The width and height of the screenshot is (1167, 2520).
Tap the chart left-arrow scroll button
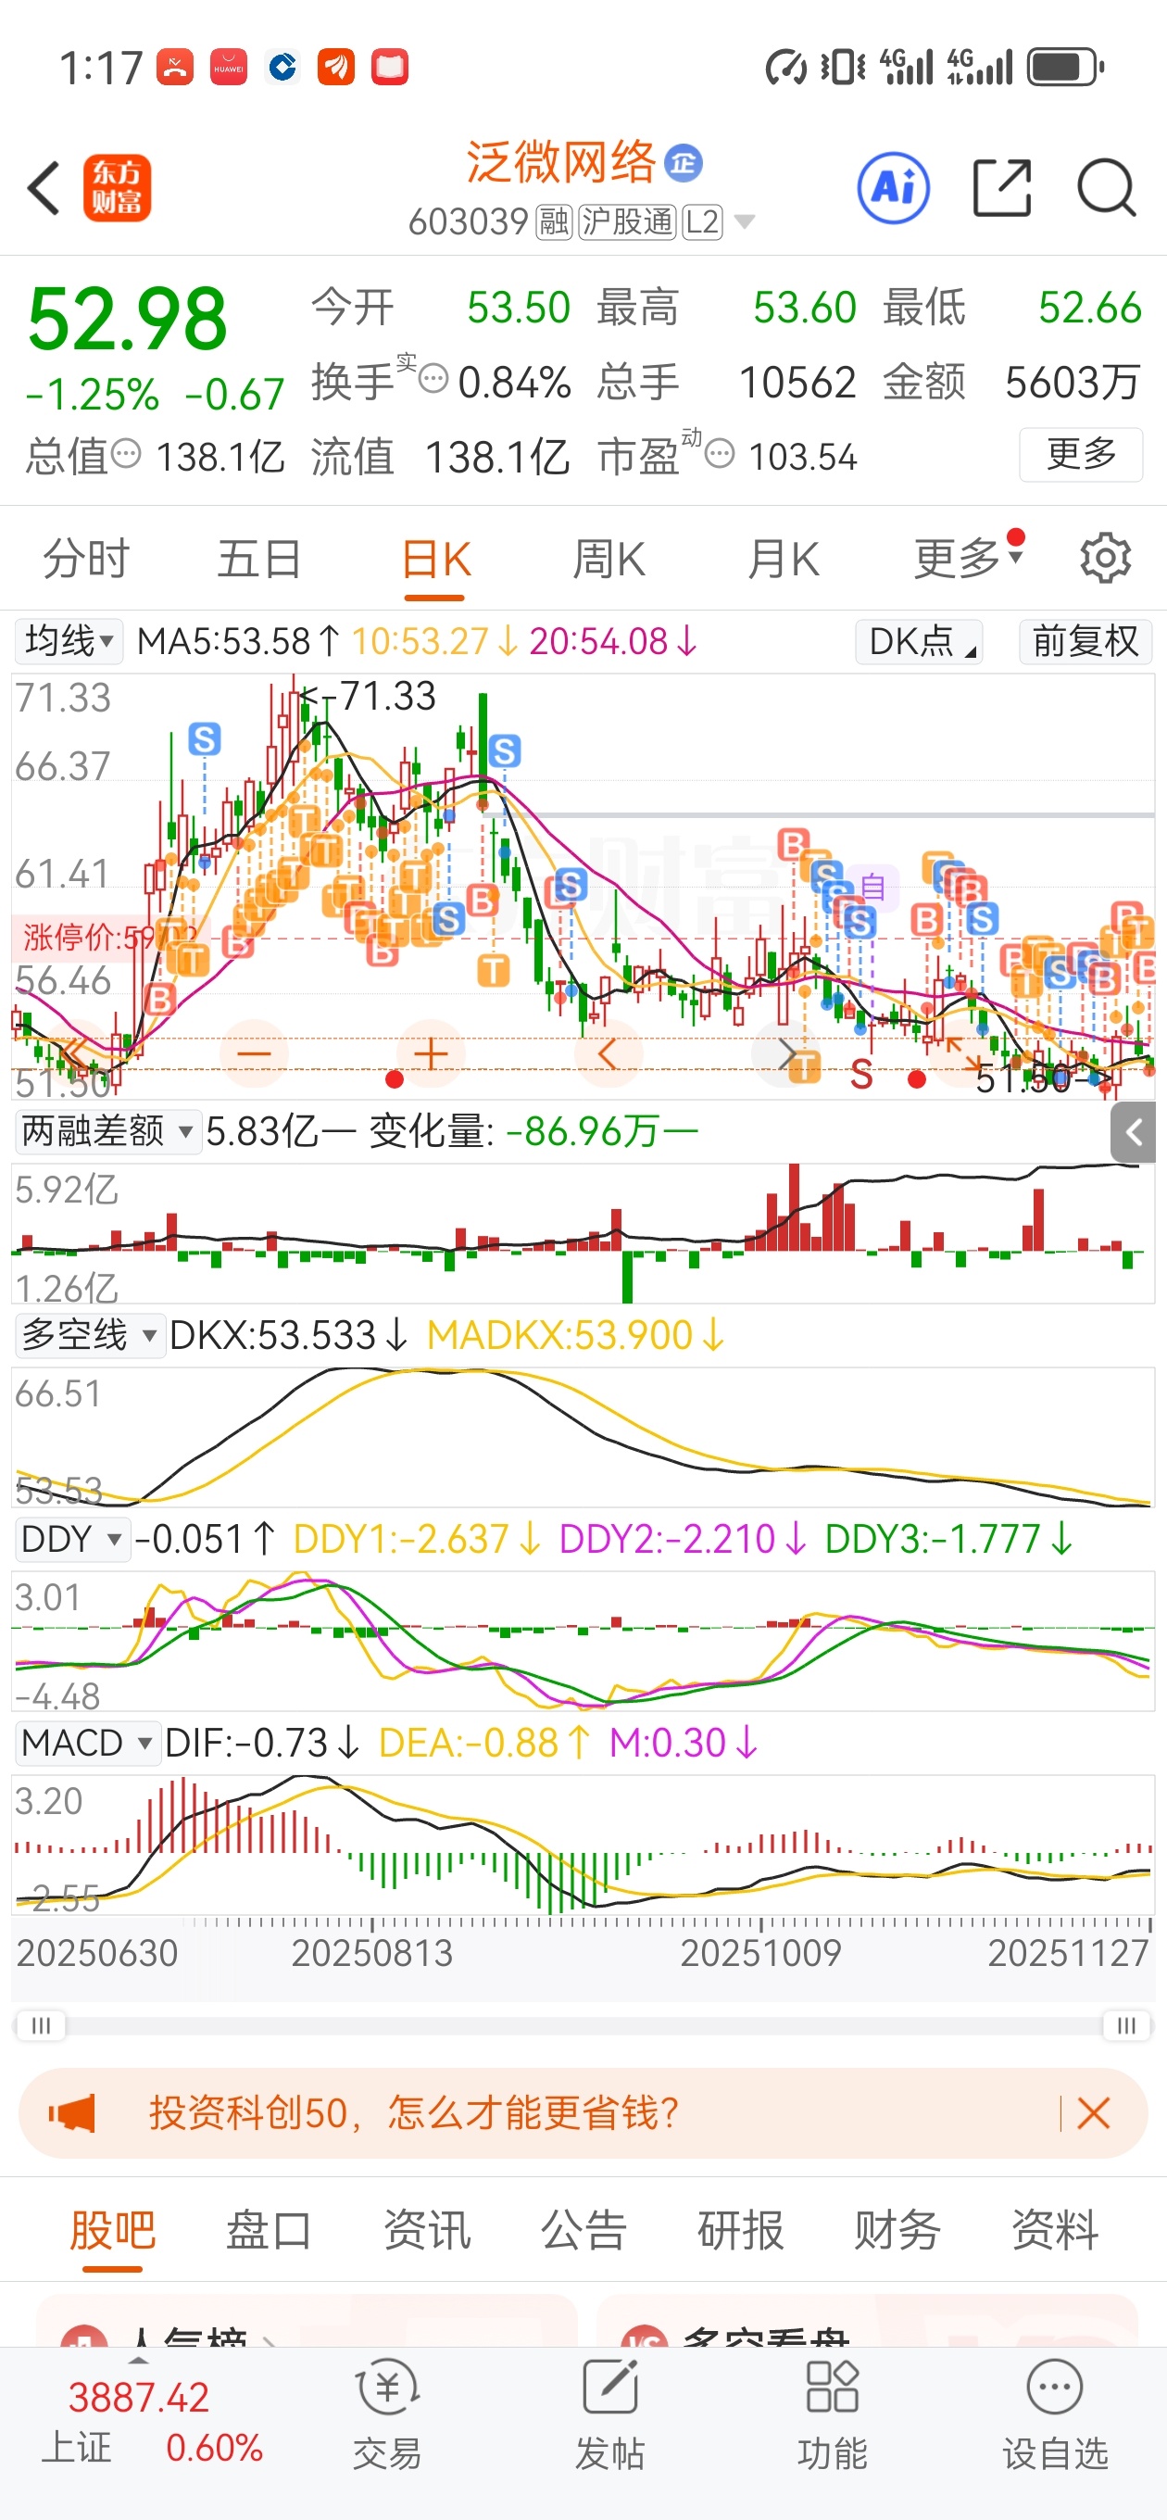coord(608,1053)
